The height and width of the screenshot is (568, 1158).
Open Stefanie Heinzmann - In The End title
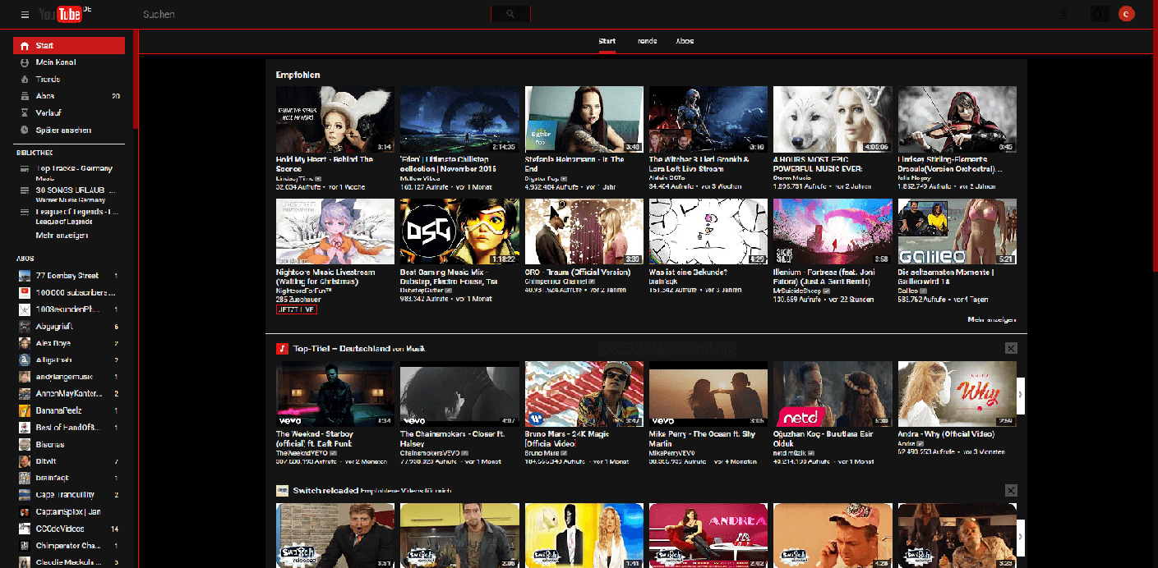click(x=574, y=163)
